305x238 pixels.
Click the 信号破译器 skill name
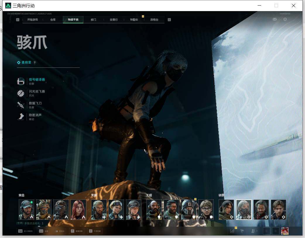pyautogui.click(x=37, y=80)
